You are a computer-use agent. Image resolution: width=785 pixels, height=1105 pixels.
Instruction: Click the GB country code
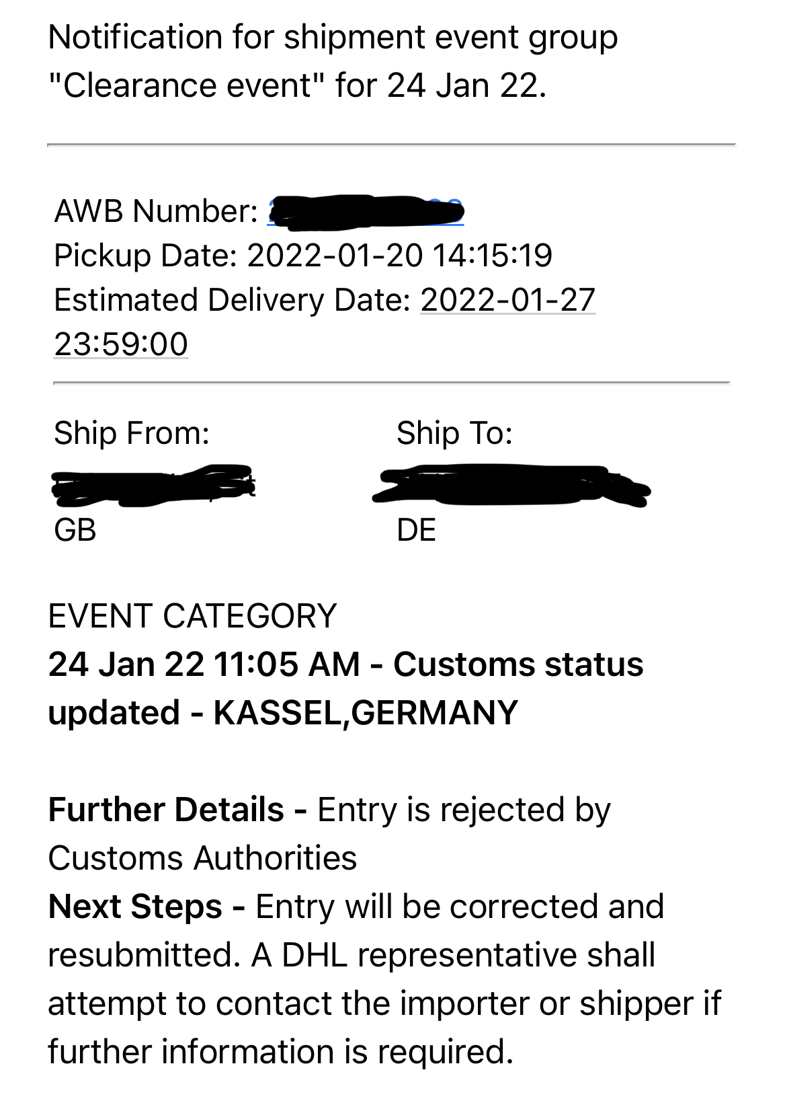pos(75,530)
